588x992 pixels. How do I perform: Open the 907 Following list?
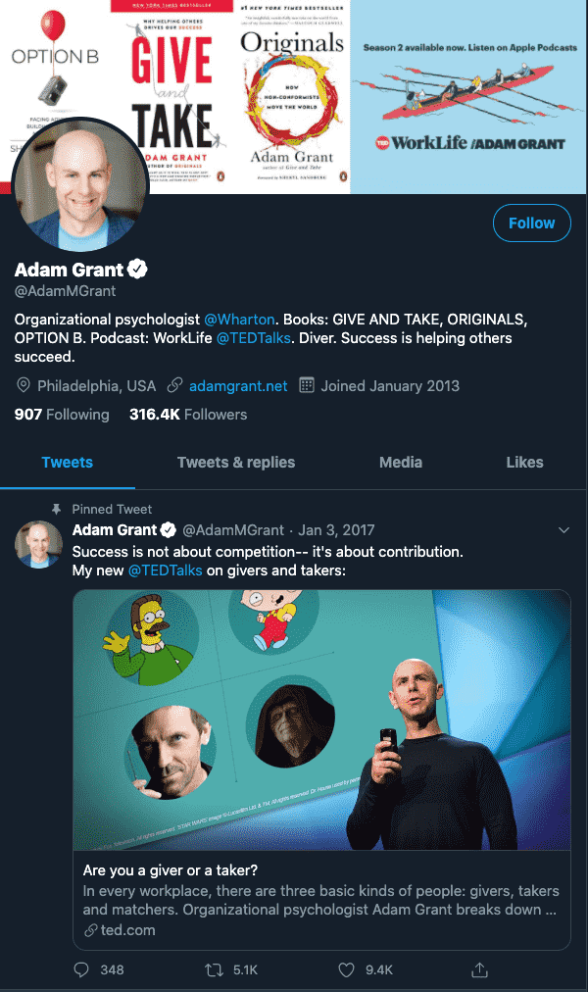pyautogui.click(x=62, y=415)
